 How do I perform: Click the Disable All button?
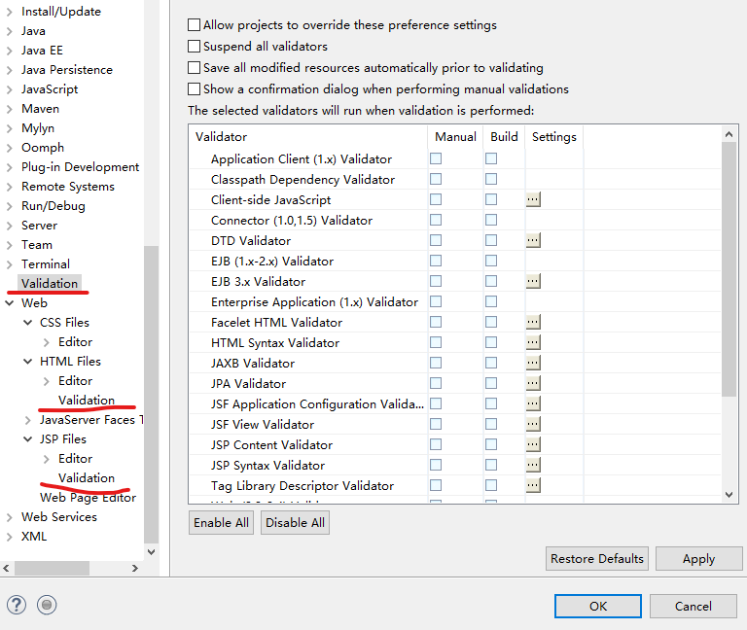coord(295,522)
